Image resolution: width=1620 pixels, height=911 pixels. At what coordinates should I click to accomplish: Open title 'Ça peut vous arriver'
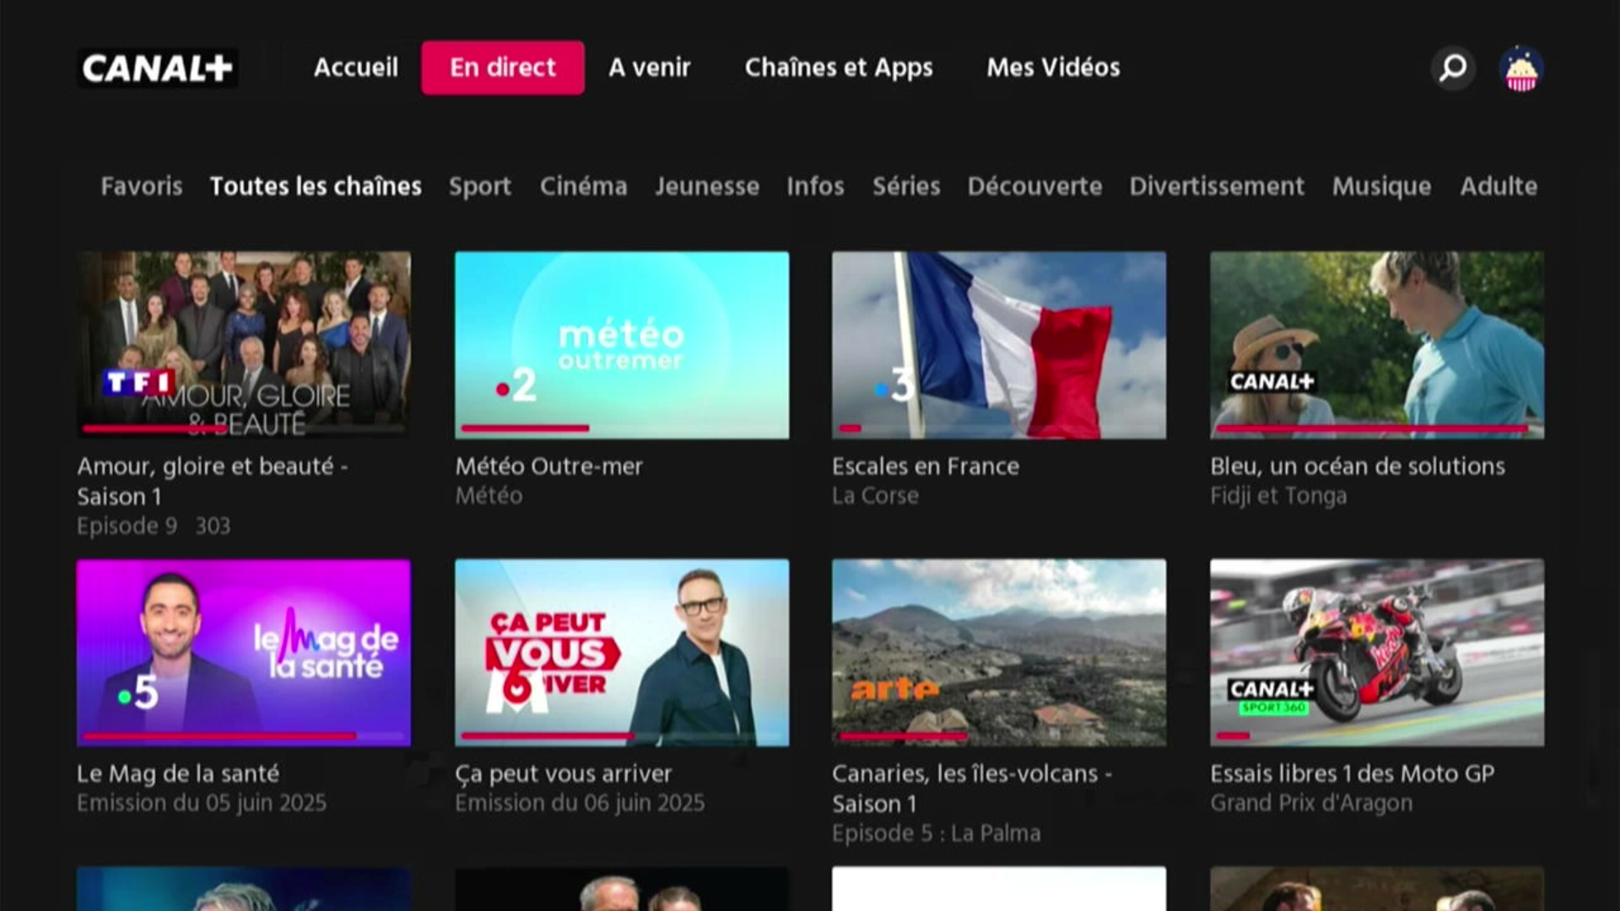point(564,774)
